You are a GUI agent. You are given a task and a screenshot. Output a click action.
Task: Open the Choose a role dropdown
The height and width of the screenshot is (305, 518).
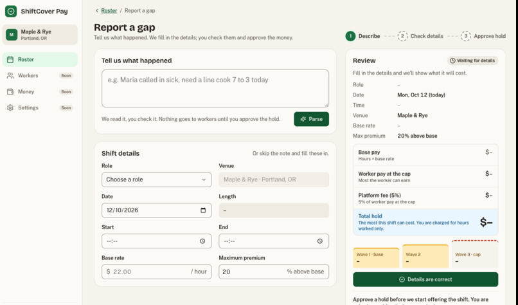click(157, 180)
